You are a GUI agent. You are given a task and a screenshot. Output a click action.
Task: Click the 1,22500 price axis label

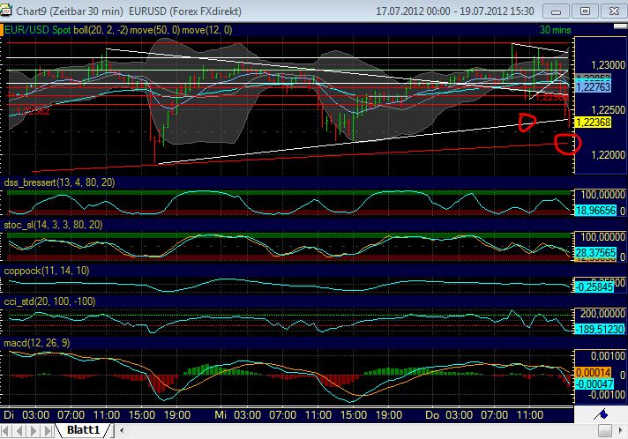pyautogui.click(x=608, y=109)
